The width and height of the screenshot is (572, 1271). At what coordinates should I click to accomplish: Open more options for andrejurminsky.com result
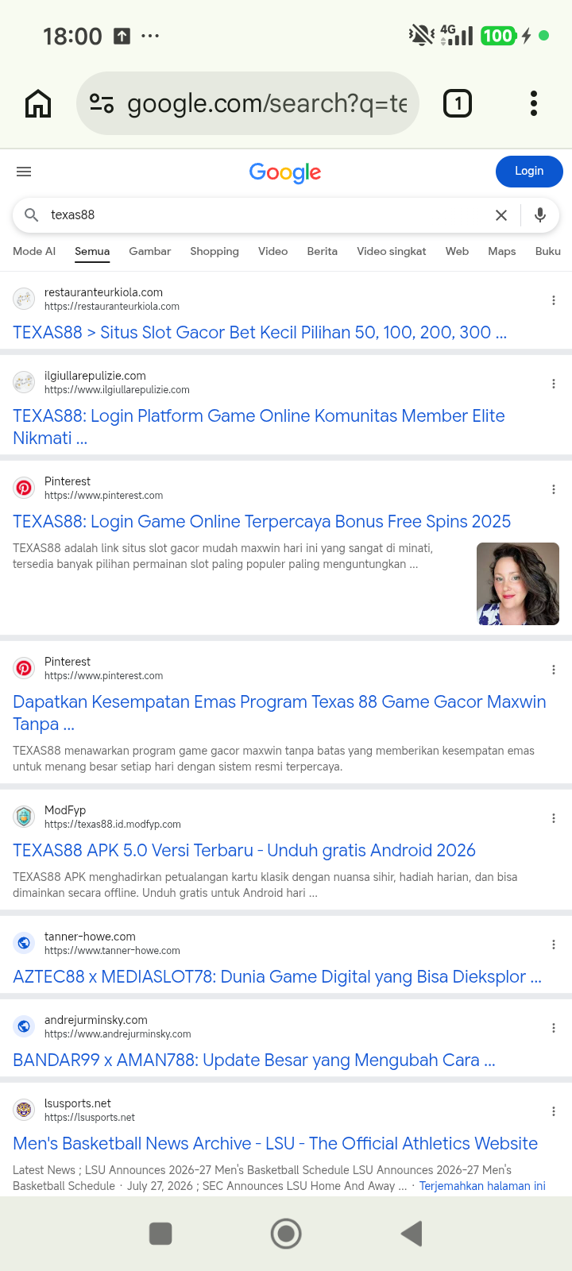click(554, 1028)
